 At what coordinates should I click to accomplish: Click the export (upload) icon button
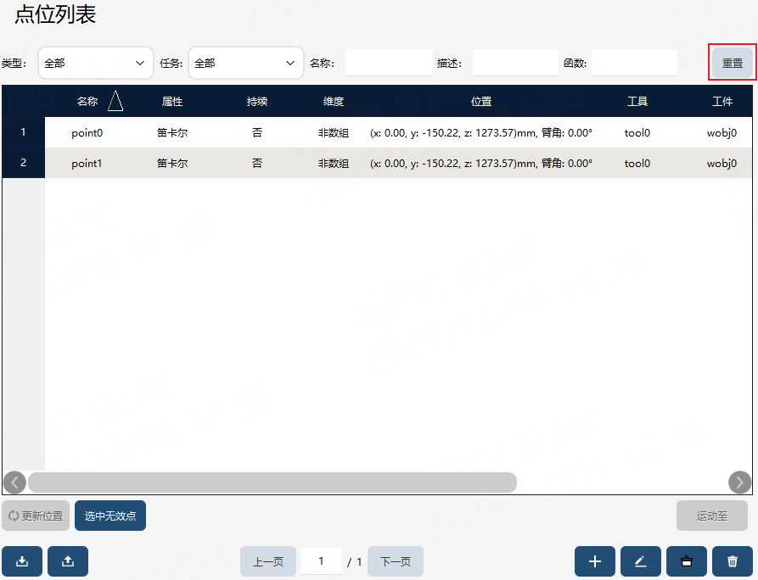pyautogui.click(x=68, y=561)
